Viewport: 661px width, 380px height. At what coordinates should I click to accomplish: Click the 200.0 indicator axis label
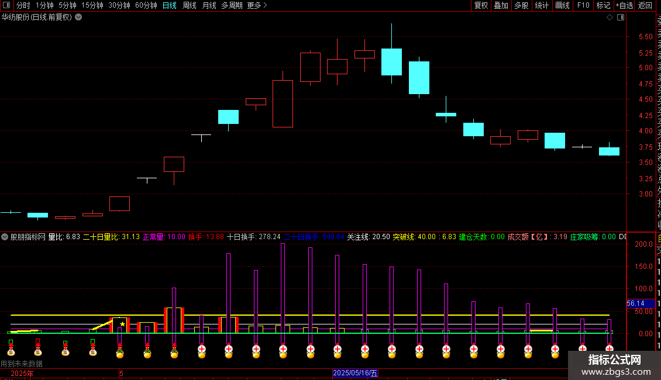pos(643,244)
